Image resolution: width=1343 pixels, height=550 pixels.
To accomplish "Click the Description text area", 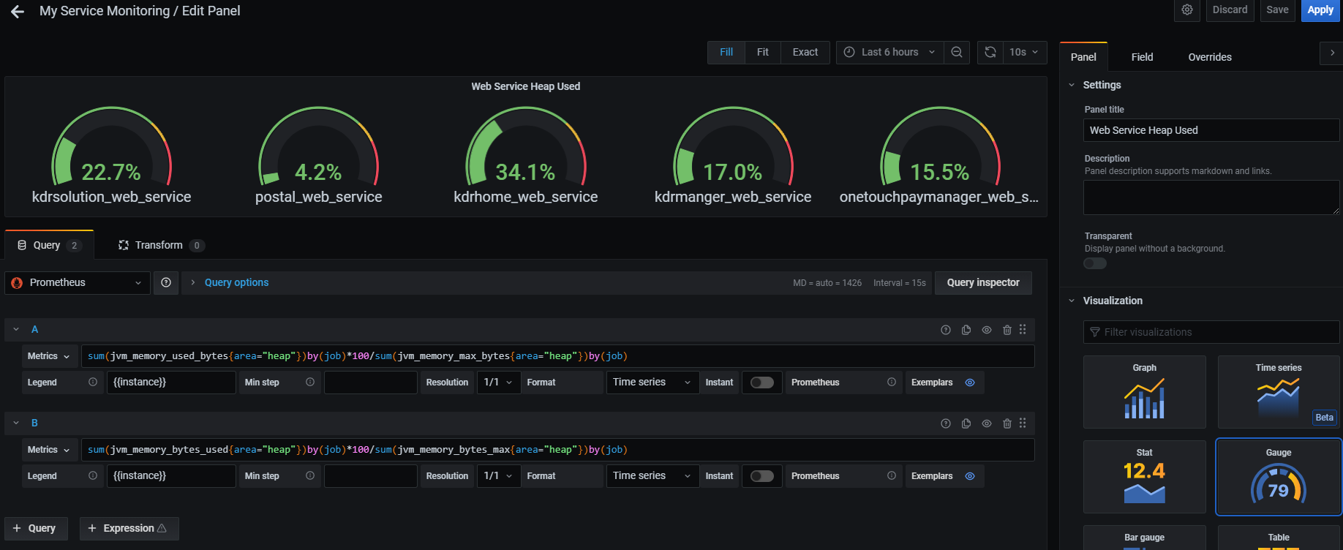I will [x=1211, y=197].
